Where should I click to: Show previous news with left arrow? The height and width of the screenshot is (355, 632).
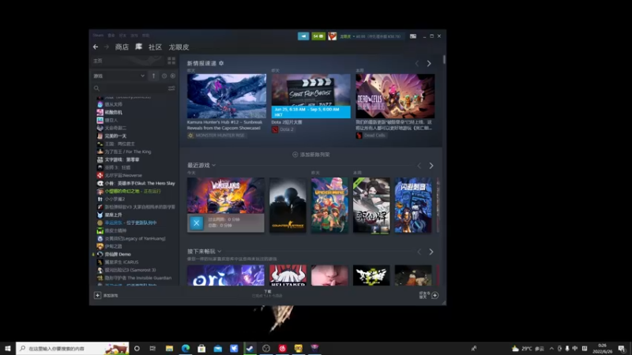(x=417, y=64)
